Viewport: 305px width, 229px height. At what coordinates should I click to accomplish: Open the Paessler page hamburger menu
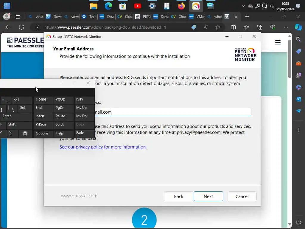tap(278, 42)
